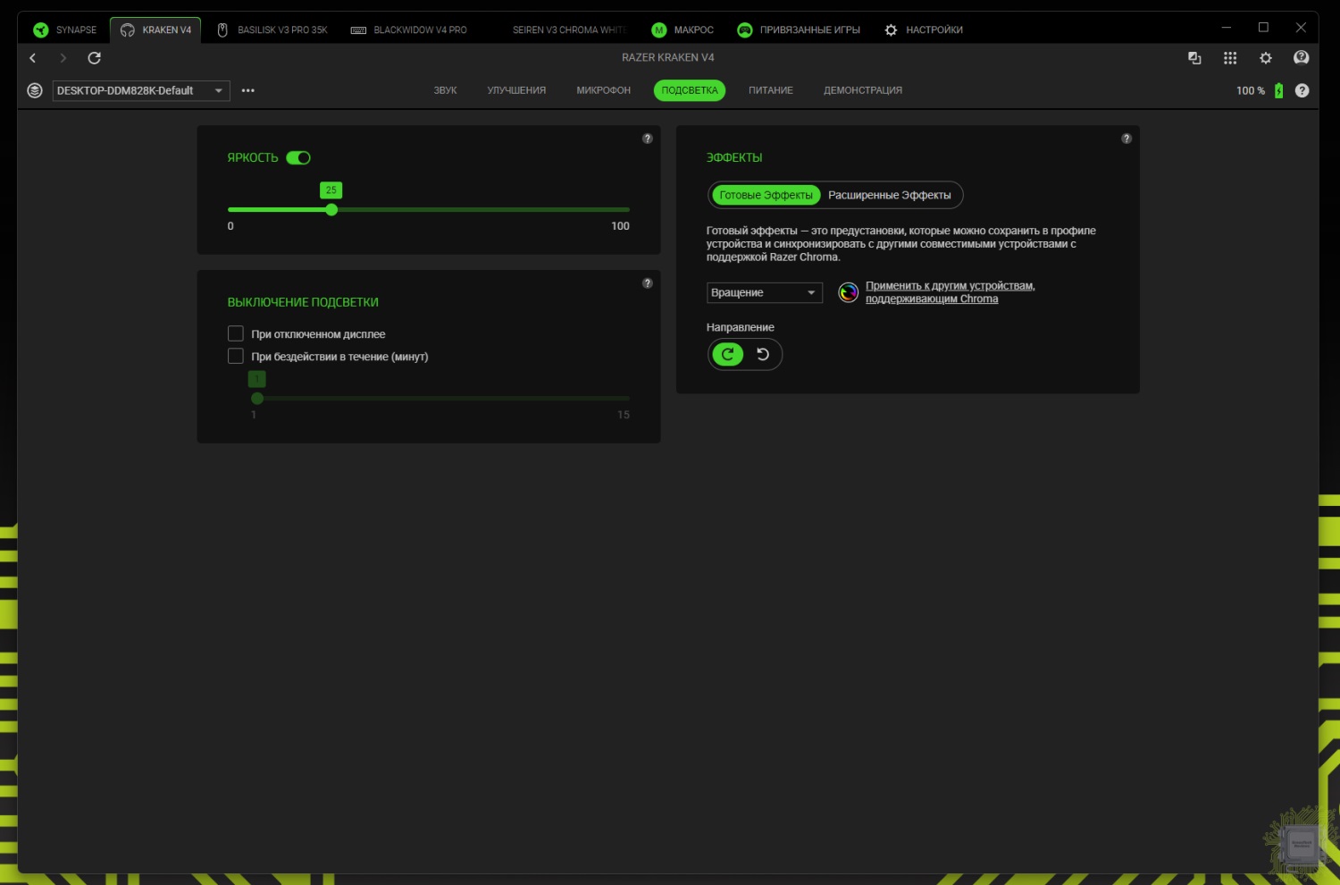Go back using the left arrow icon
Screen dimensions: 1340x885
point(33,58)
